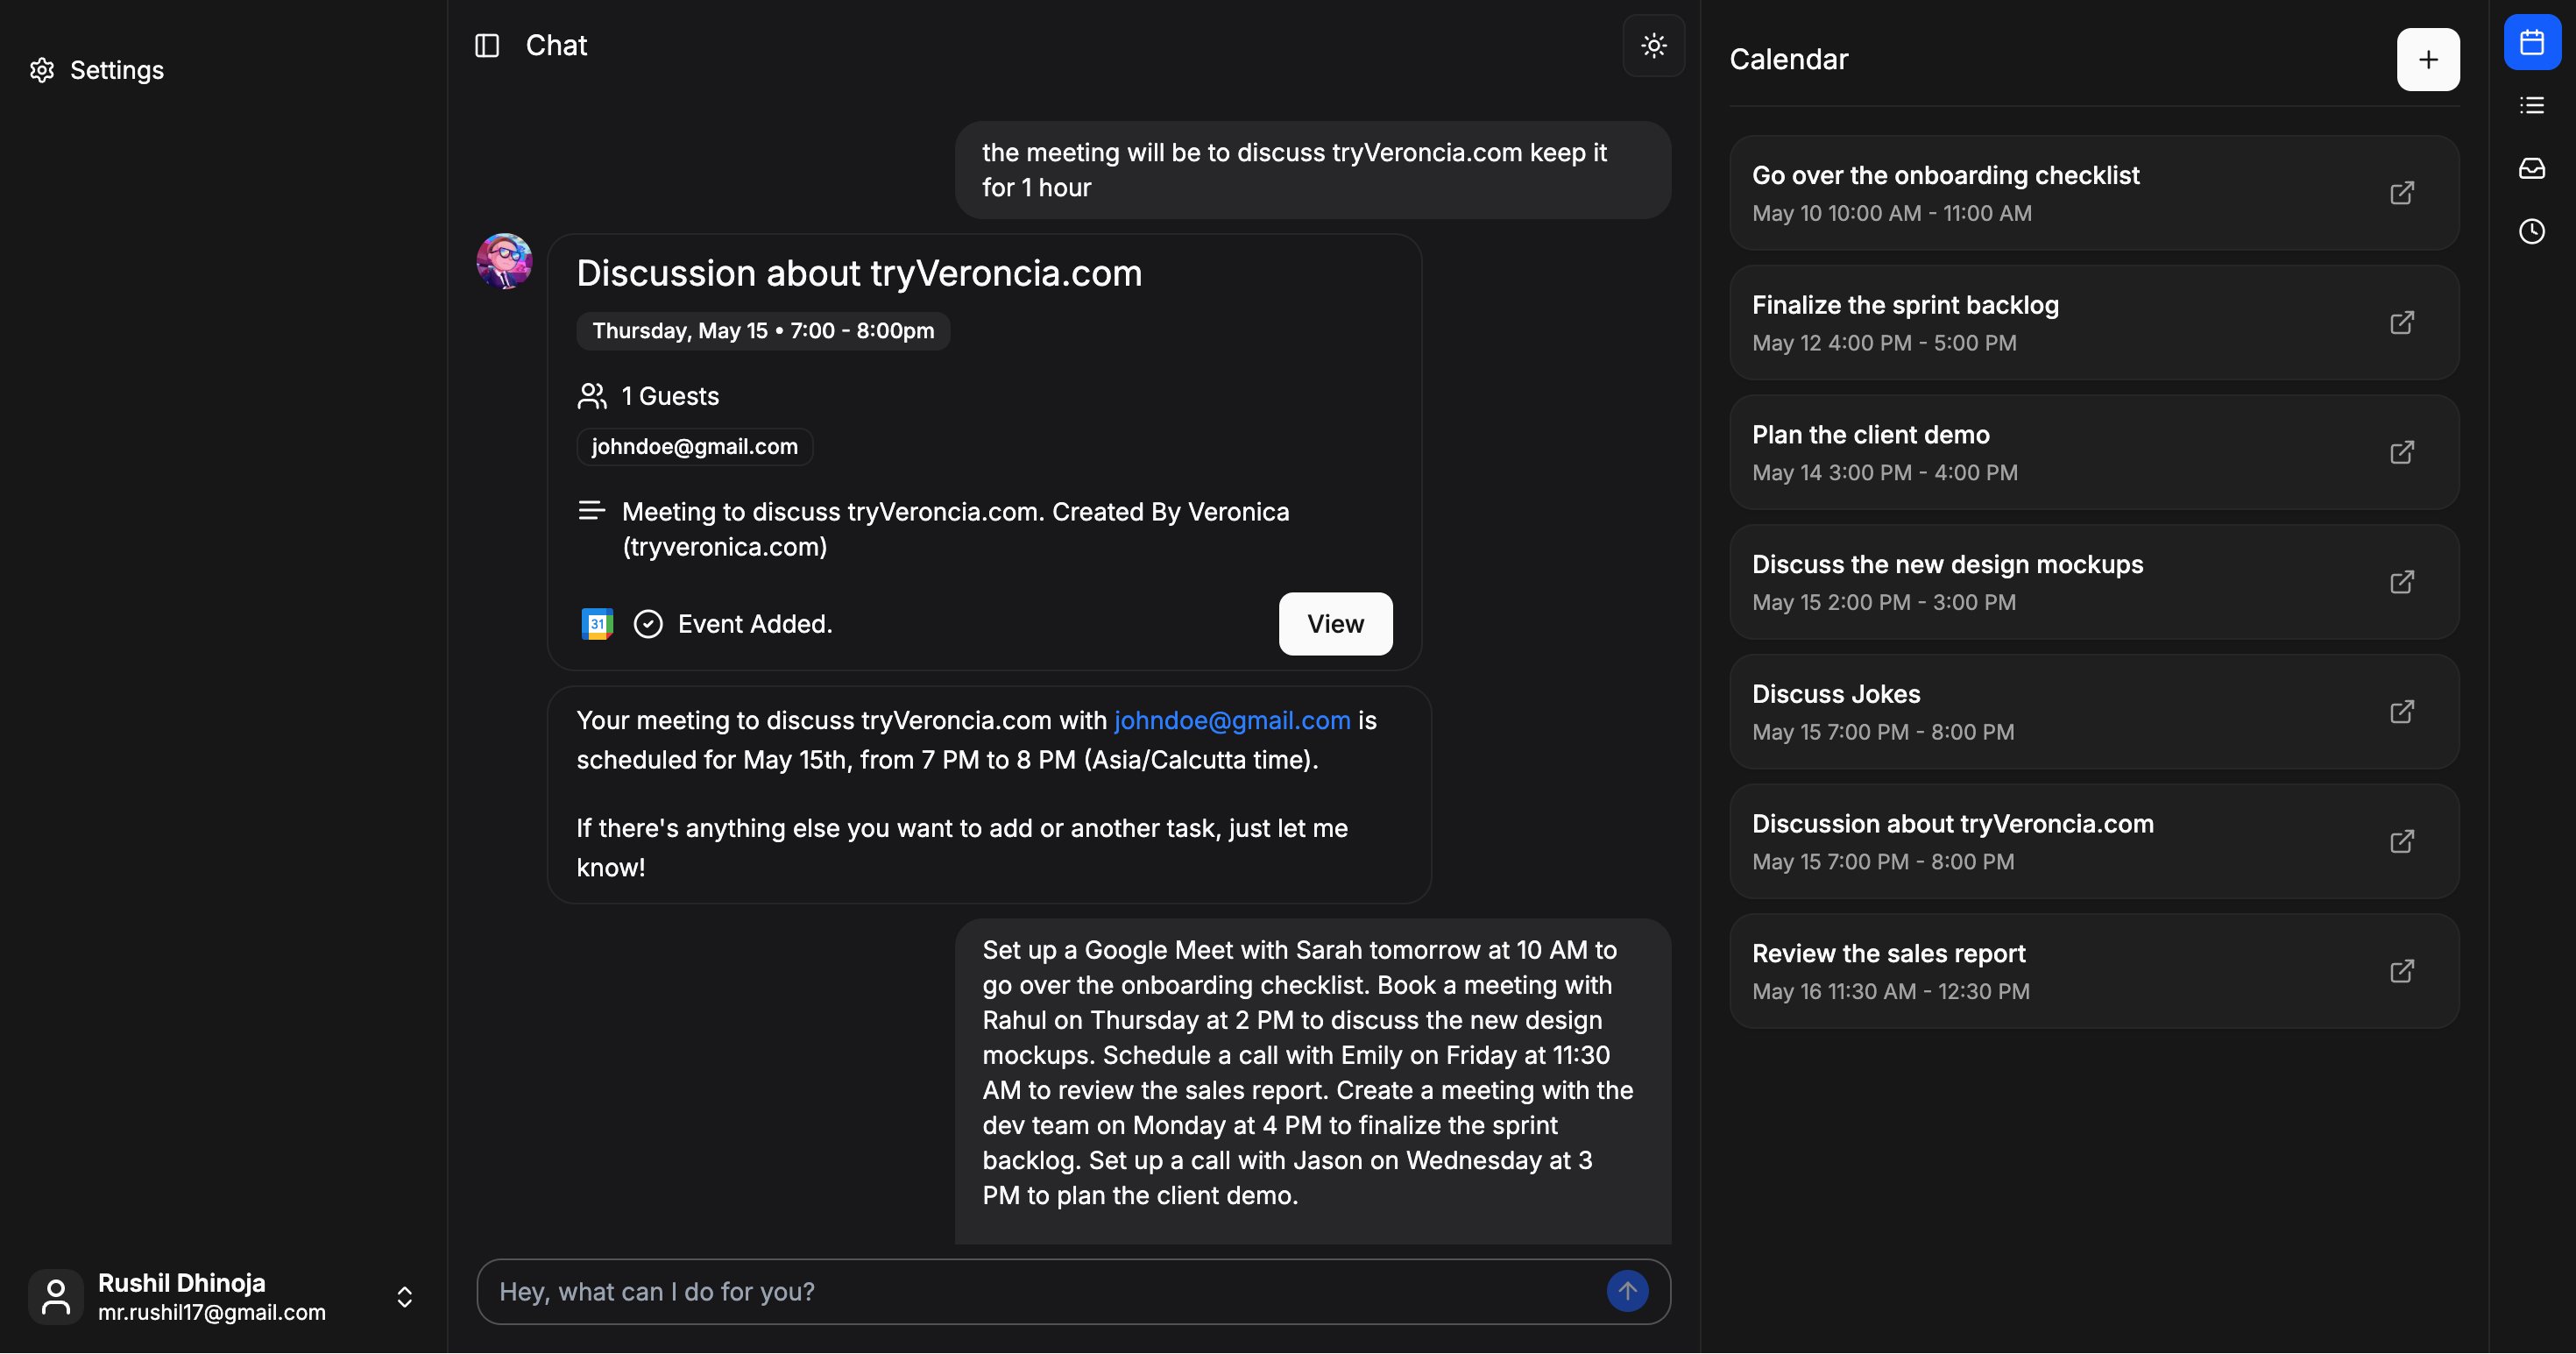Open the inbox icon in right rail
2576x1354 pixels.
pos(2531,168)
